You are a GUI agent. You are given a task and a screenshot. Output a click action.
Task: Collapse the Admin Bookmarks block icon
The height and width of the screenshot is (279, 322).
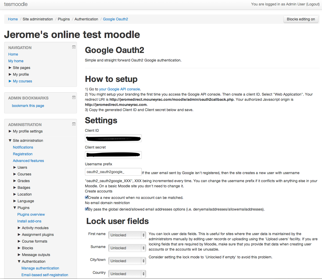[x=74, y=97]
